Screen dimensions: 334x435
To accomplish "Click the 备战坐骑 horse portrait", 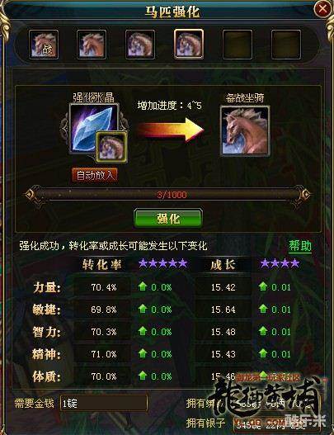I will click(x=245, y=131).
